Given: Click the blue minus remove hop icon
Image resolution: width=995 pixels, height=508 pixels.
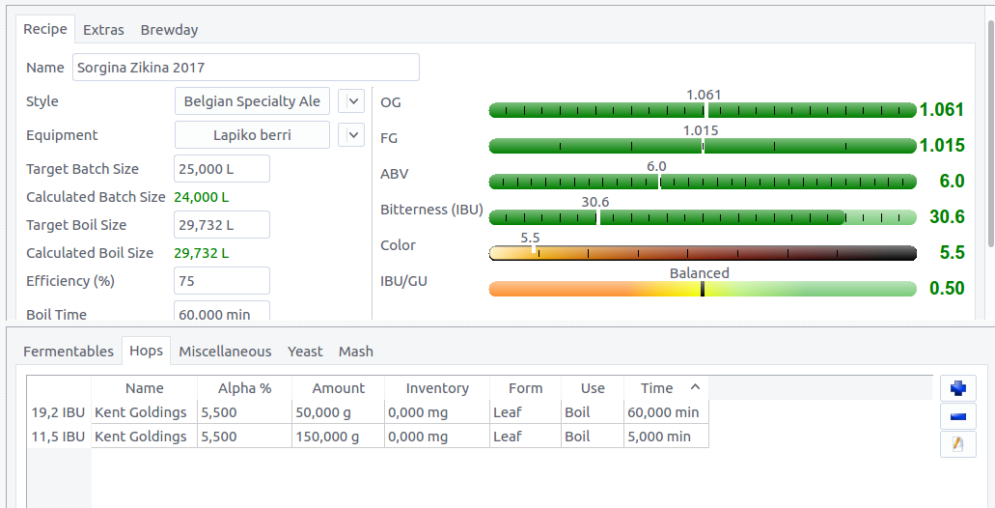Looking at the screenshot, I should pyautogui.click(x=957, y=416).
